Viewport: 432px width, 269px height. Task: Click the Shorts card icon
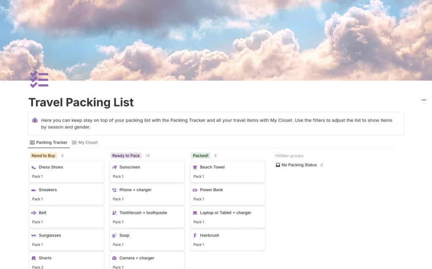[x=34, y=258]
